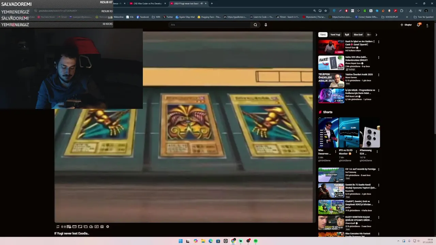Screen dimensions: 436x245
Task: Toggle the loop icon below the video
Action: (58, 227)
